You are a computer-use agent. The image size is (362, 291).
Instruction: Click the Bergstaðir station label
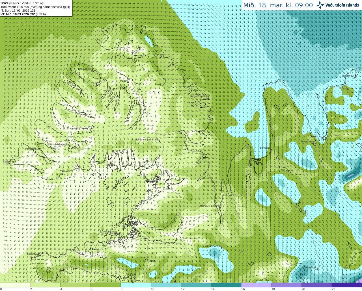[x=307, y=142]
